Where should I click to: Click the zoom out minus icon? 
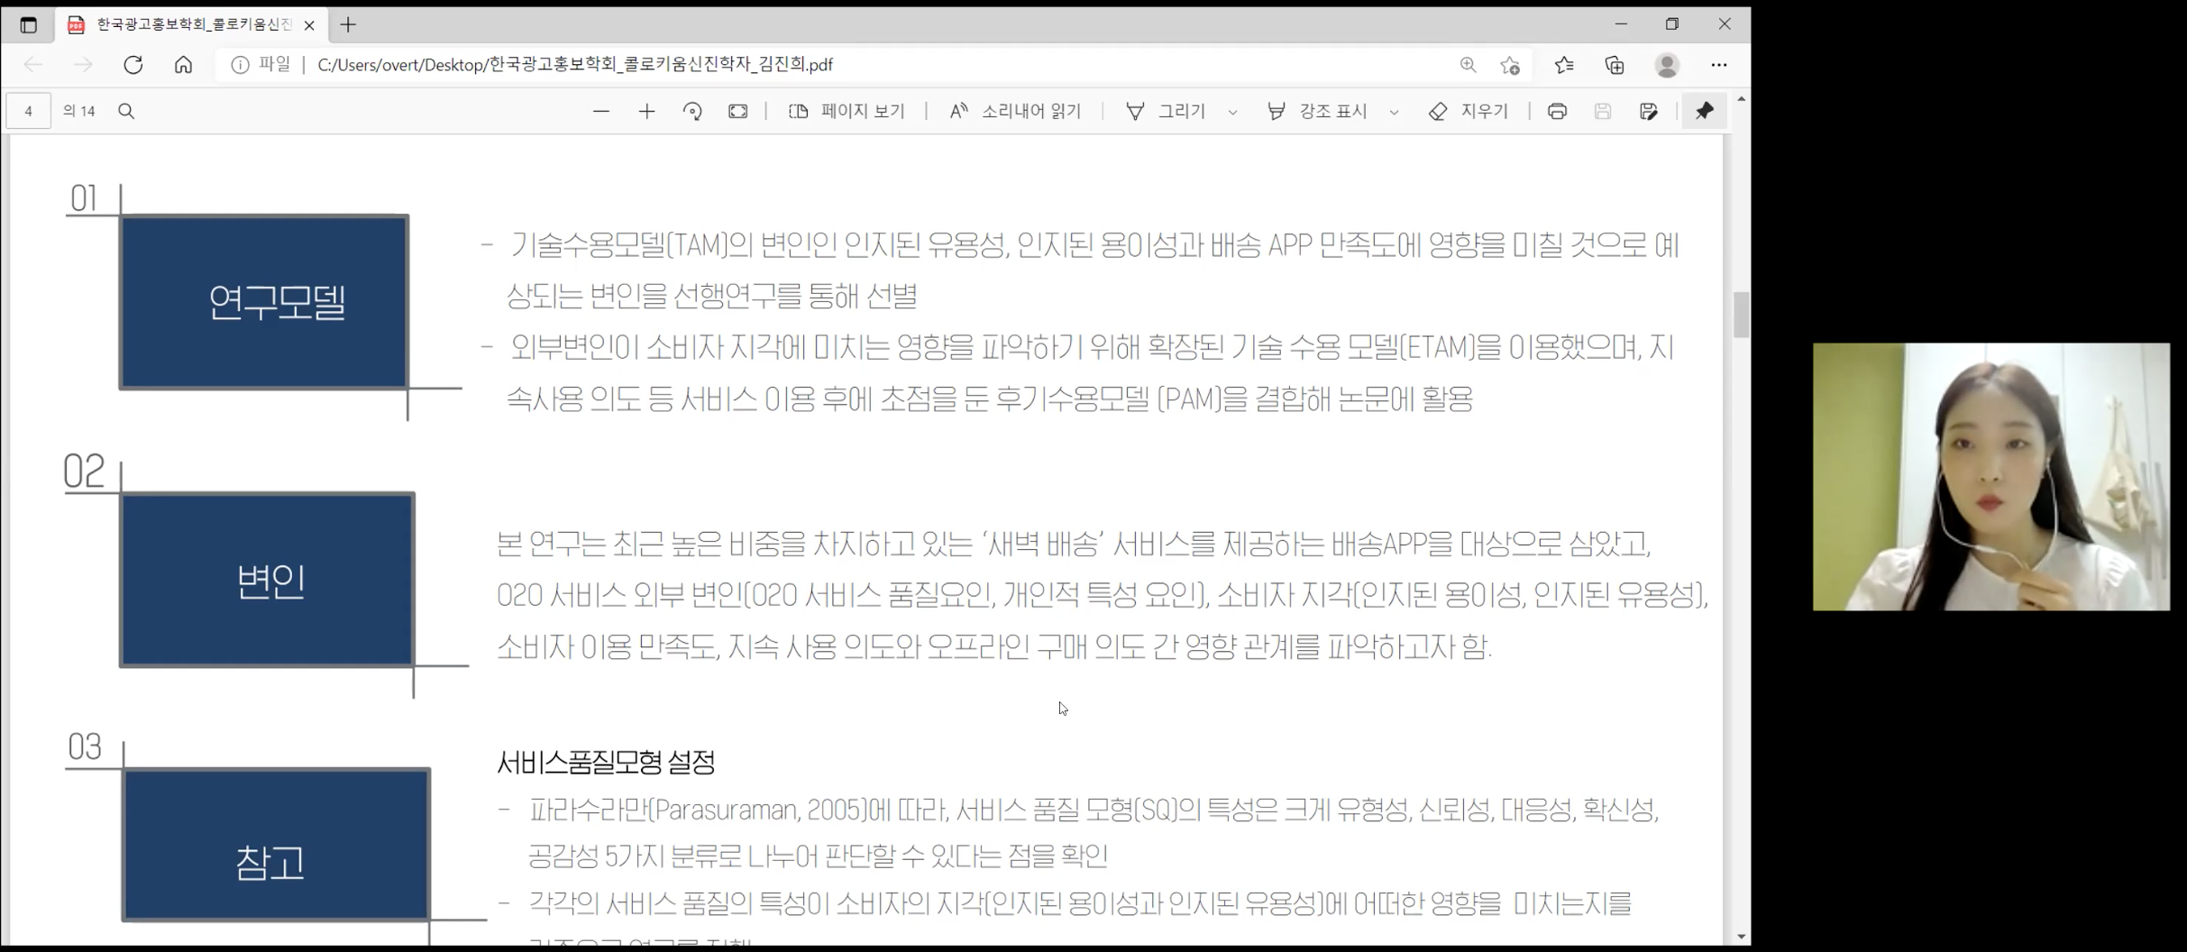point(601,111)
